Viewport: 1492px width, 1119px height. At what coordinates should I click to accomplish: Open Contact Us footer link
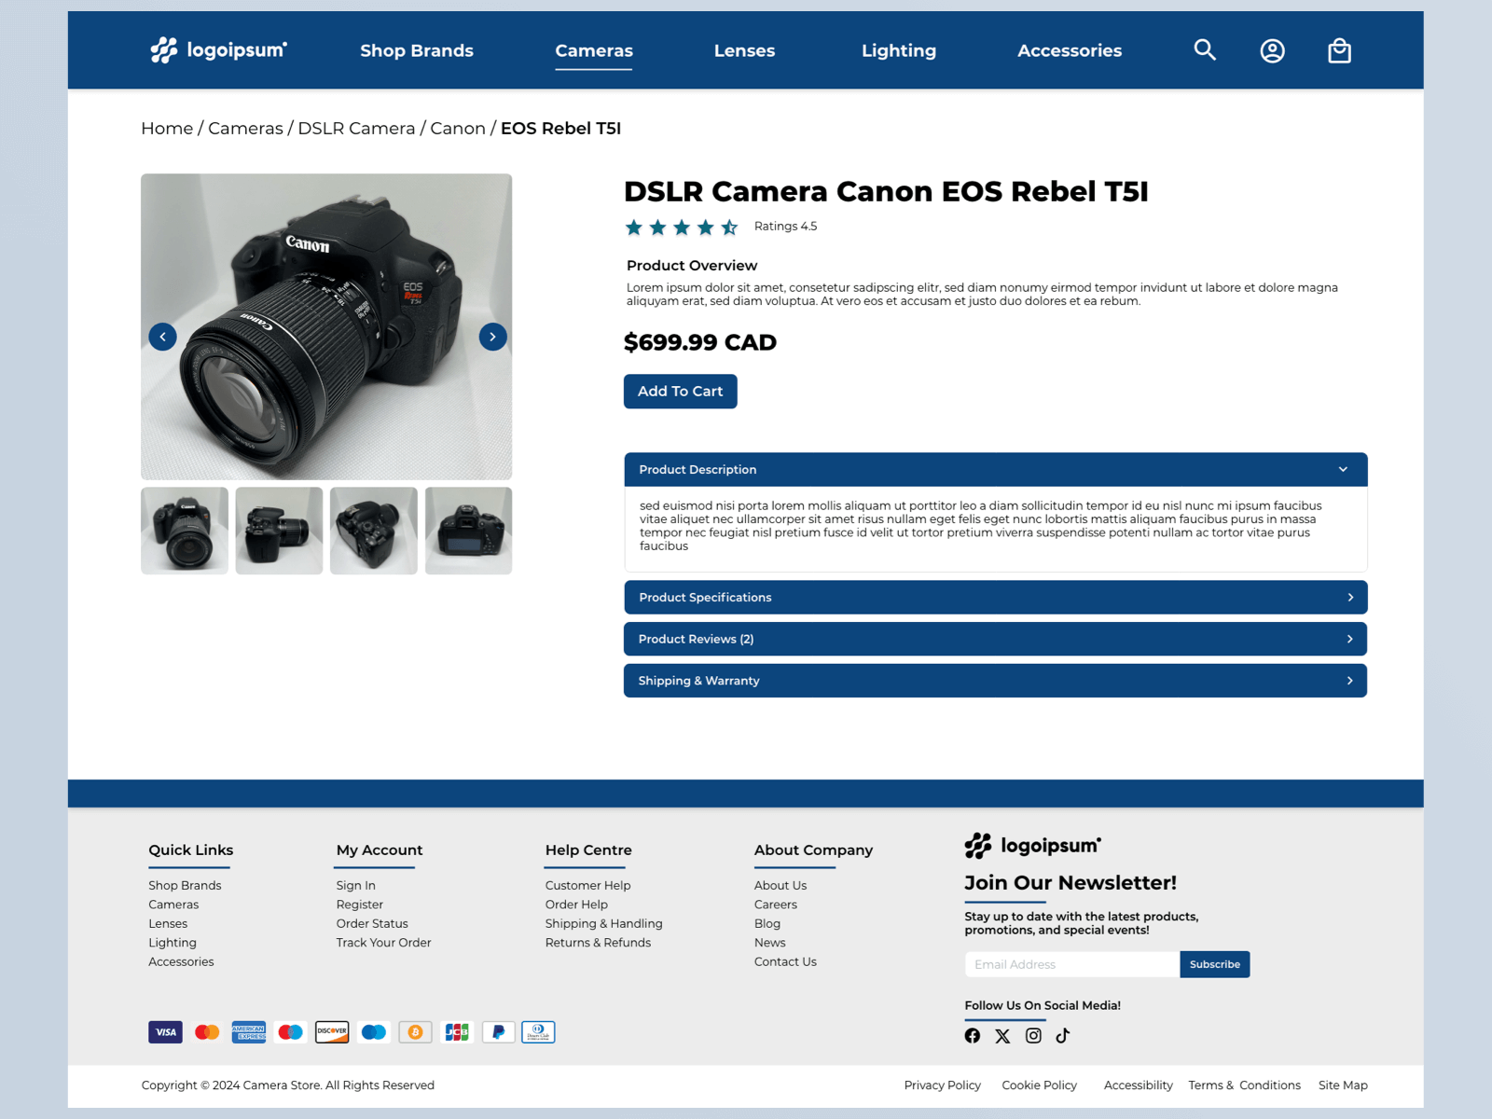coord(785,962)
